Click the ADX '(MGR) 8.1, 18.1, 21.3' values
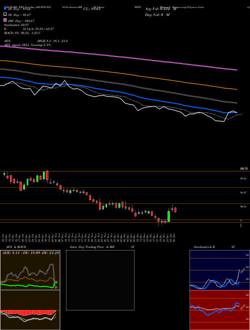250x330 pixels. click(52, 41)
